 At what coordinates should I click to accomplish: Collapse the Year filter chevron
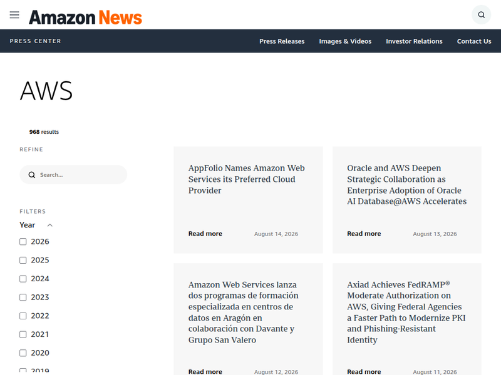(50, 225)
